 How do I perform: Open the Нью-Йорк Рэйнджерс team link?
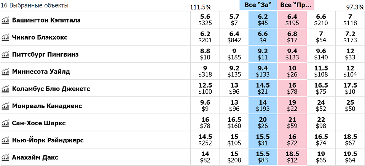tap(48, 140)
